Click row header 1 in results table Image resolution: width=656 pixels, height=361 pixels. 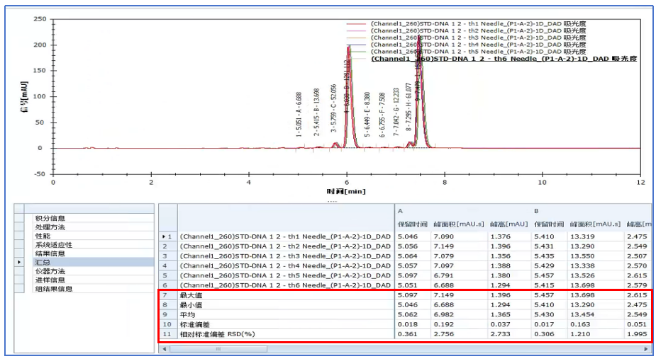[167, 236]
